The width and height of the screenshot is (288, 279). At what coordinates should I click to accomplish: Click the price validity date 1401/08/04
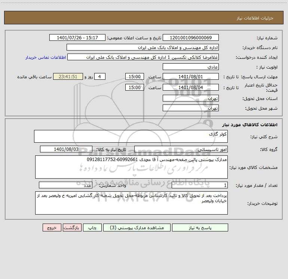[x=191, y=87]
